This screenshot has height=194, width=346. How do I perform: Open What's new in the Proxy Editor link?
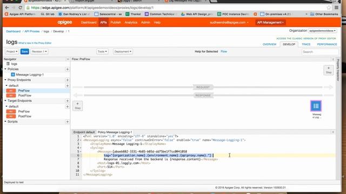point(35,43)
